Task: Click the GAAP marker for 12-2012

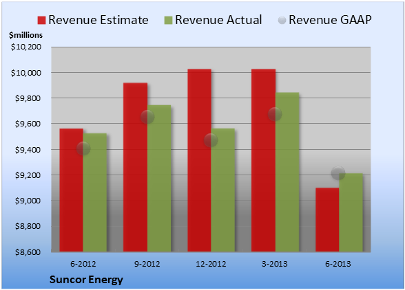Action: click(x=211, y=140)
